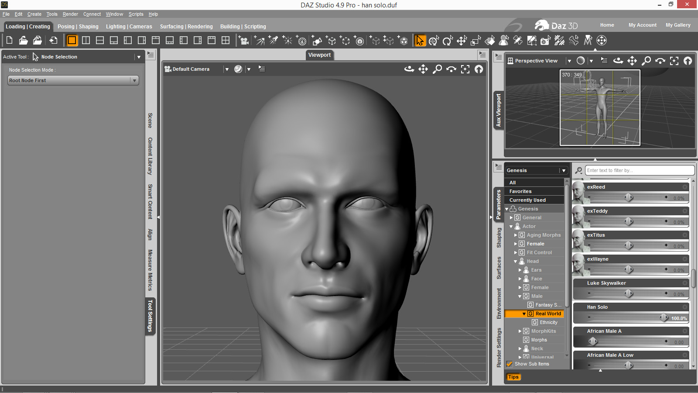Click the Luke Skywalker slider handle
Viewport: 698px width, 393px height.
click(629, 293)
